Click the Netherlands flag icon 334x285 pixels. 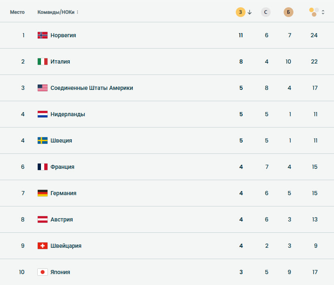[x=42, y=114]
